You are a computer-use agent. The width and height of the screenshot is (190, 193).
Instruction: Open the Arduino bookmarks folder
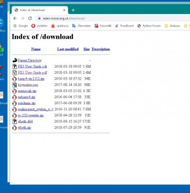172,26
